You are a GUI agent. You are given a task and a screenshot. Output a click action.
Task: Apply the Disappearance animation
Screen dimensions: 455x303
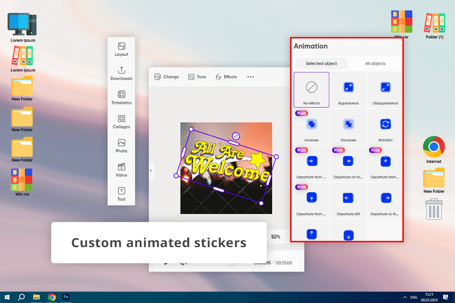pyautogui.click(x=385, y=90)
